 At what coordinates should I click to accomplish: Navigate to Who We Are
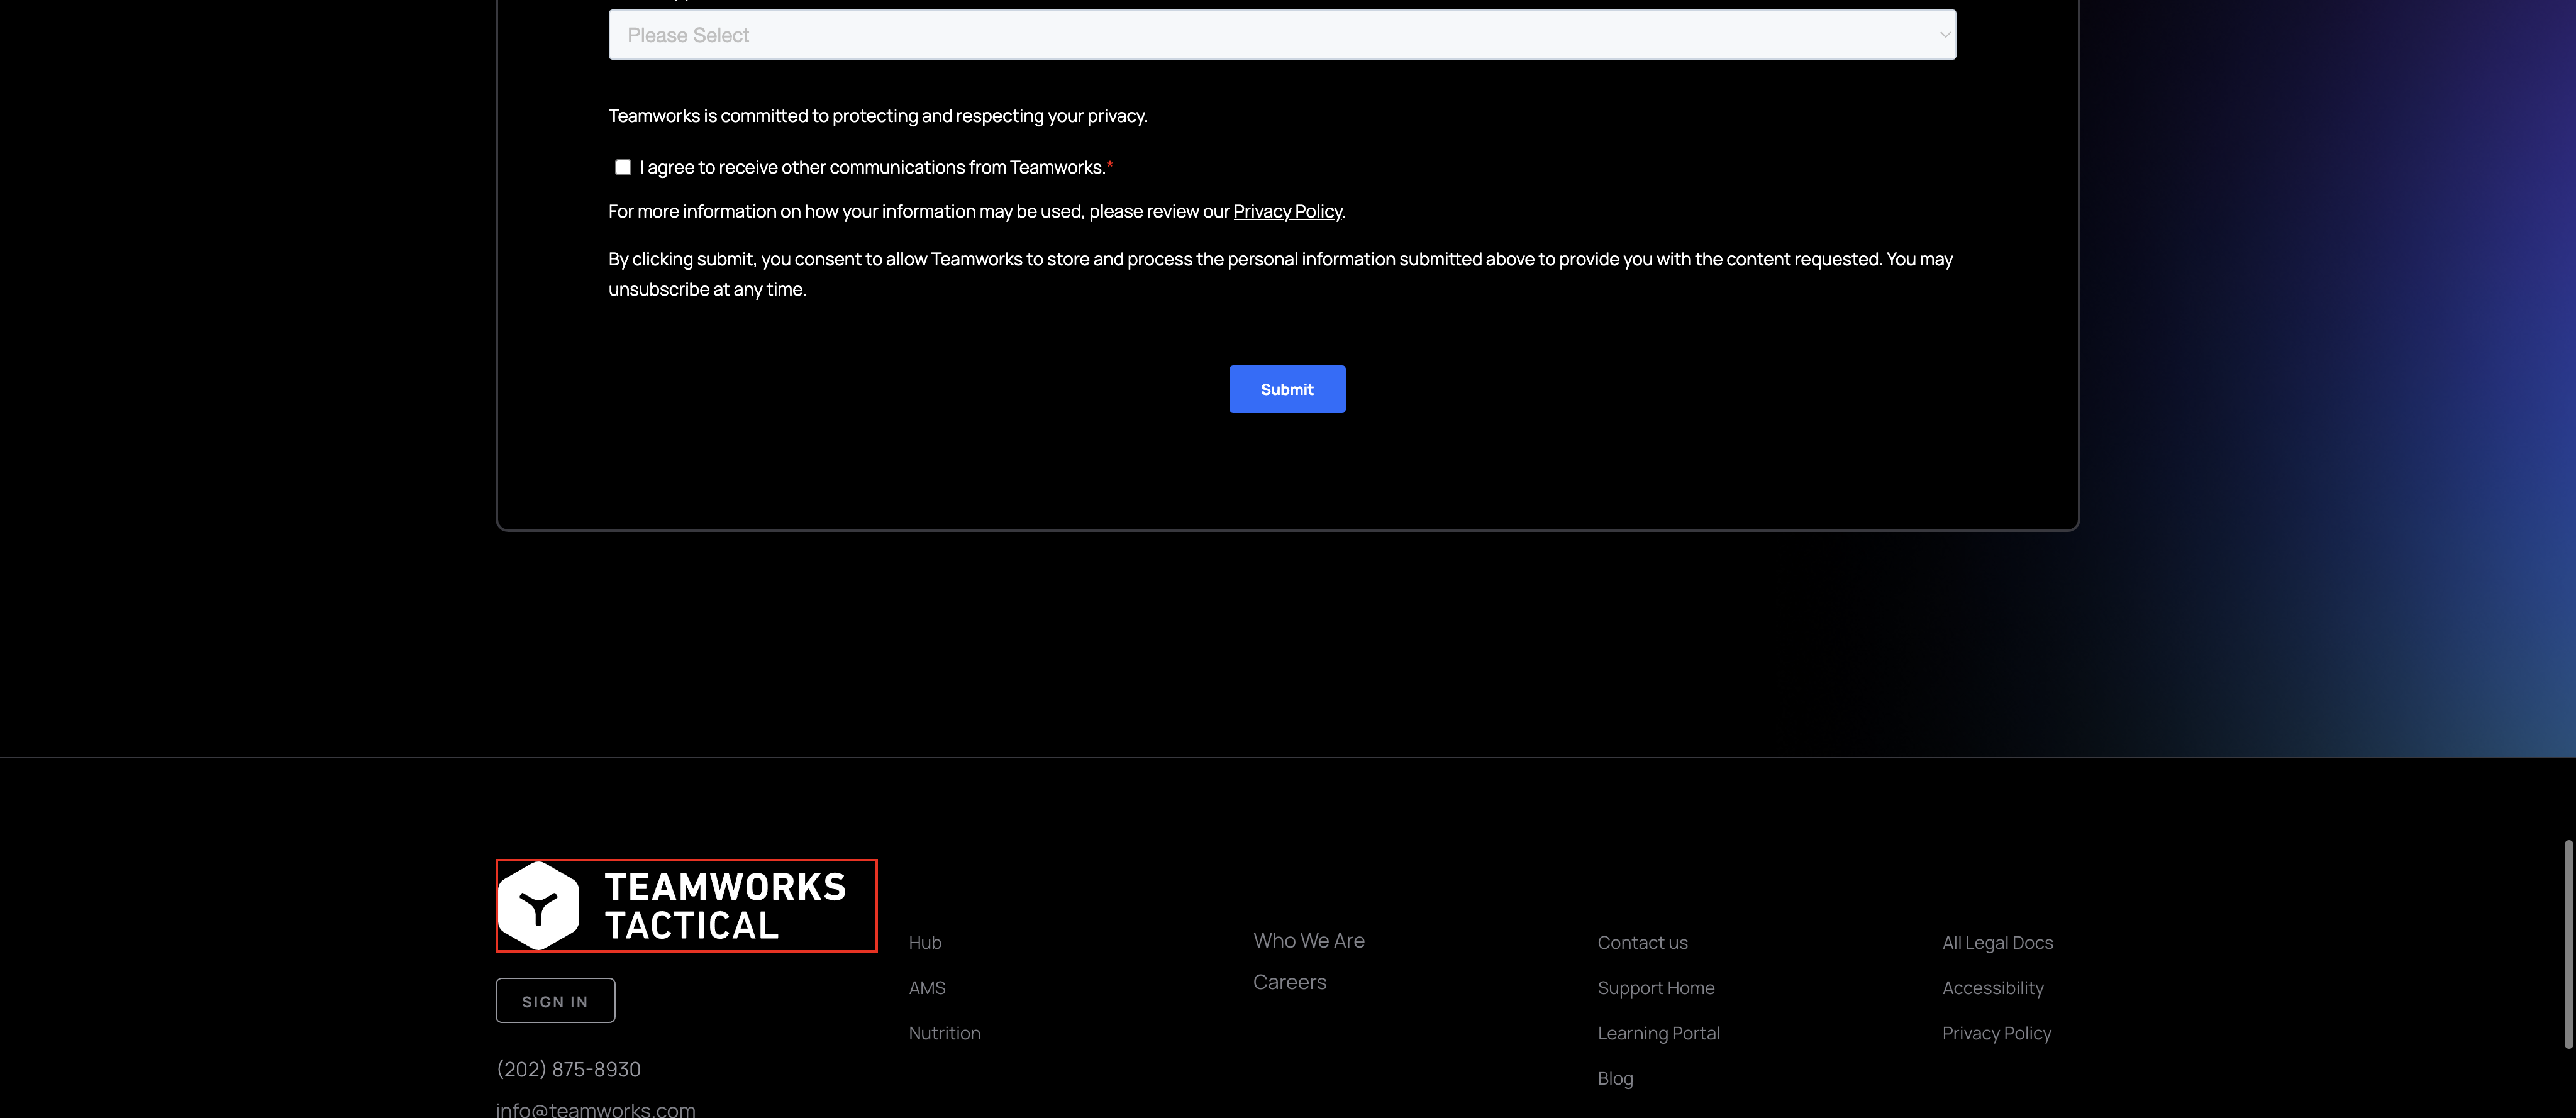point(1308,940)
